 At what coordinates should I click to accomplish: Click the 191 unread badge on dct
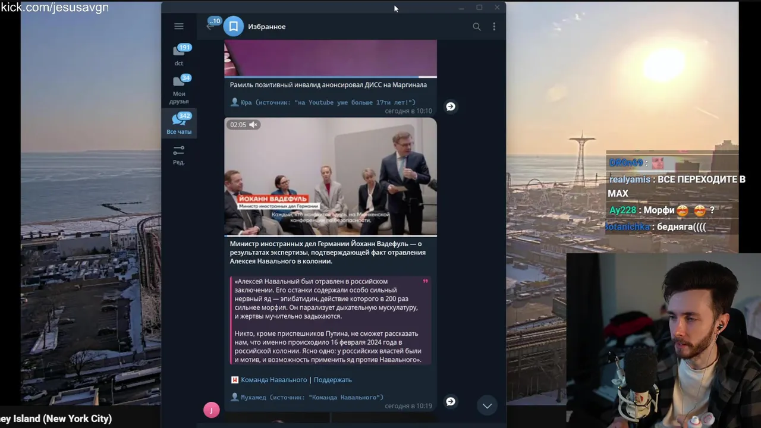(x=184, y=48)
